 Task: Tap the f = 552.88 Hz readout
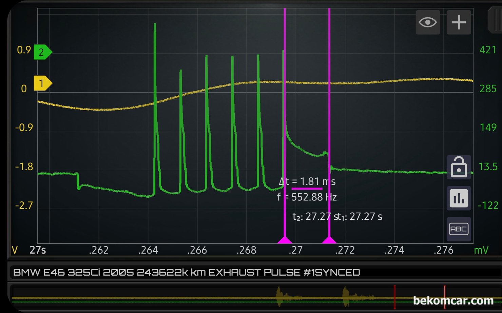click(x=307, y=197)
